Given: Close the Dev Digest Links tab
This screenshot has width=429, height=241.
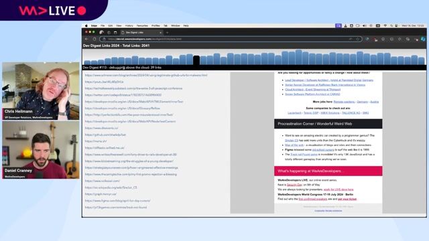Looking at the screenshot, I should click(x=161, y=33).
